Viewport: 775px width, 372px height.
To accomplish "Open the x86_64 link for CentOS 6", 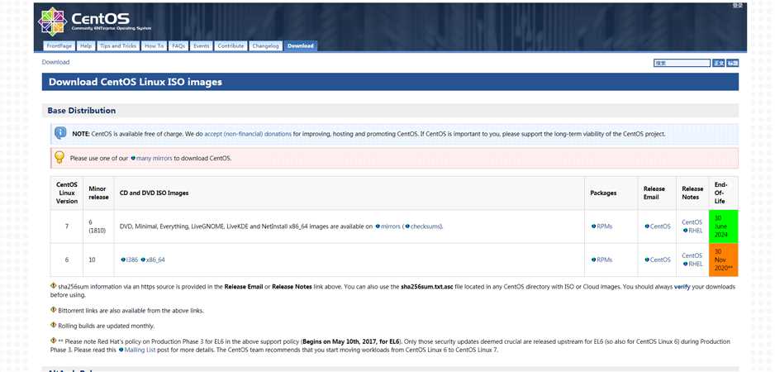I will click(155, 260).
